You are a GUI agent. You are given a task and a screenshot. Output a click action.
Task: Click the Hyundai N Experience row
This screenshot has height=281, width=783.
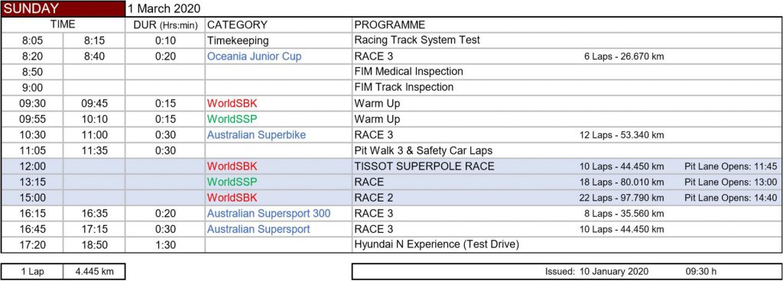391,244
